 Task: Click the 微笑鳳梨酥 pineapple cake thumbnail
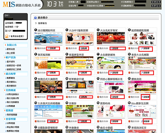pos(48,63)
